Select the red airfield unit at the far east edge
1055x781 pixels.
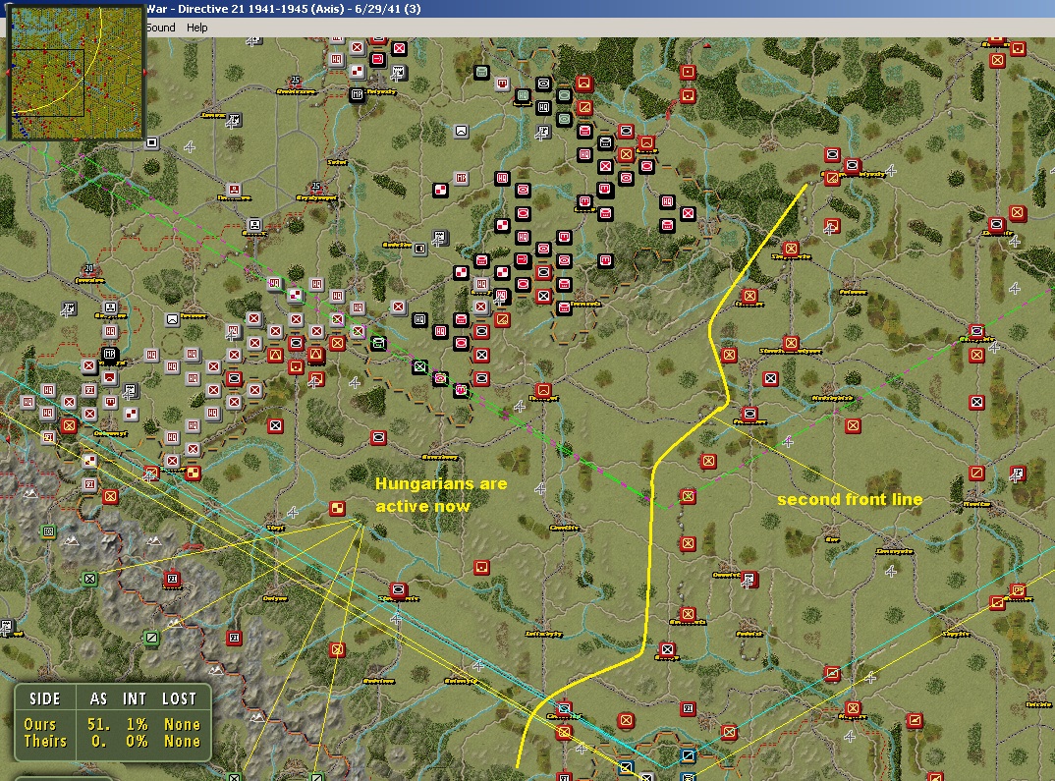click(1018, 474)
